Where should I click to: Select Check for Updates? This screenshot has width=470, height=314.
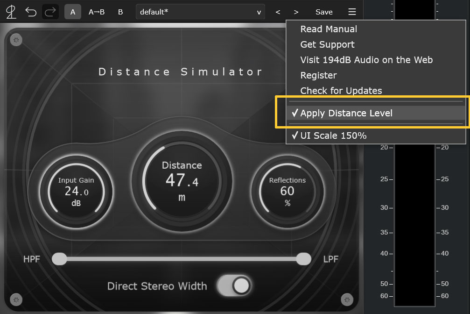376,91
